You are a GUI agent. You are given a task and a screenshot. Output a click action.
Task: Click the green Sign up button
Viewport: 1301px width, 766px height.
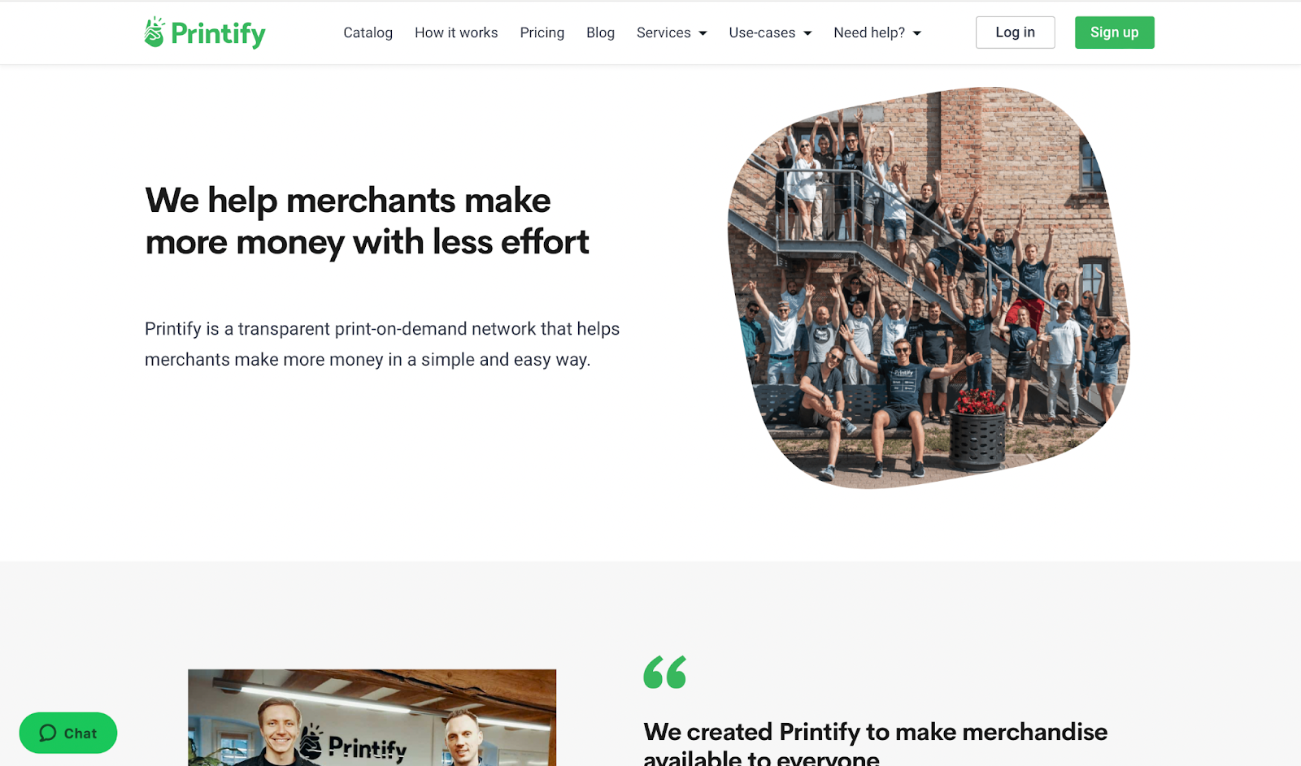coord(1115,32)
